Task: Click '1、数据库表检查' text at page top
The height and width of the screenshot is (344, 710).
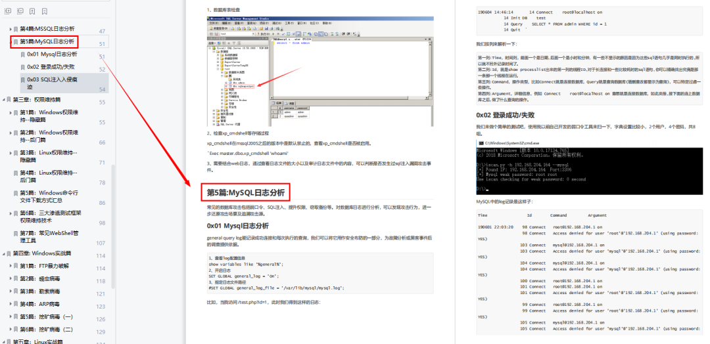Action: [x=224, y=9]
